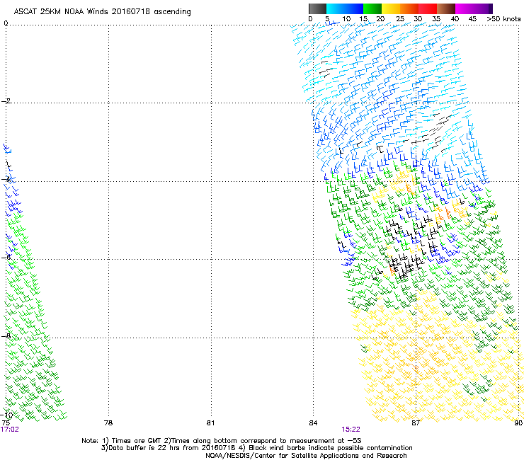Image resolution: width=524 pixels, height=460 pixels.
Task: Click longitude axis label '84'
Action: point(313,423)
